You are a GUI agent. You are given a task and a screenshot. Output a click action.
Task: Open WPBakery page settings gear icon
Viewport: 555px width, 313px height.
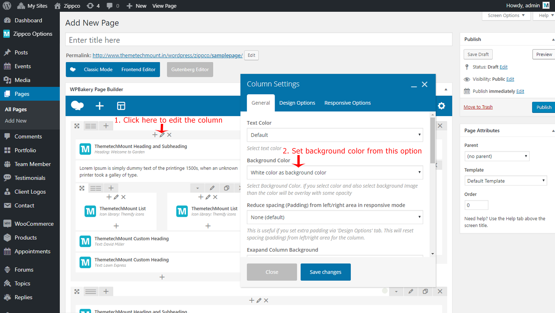tap(441, 106)
